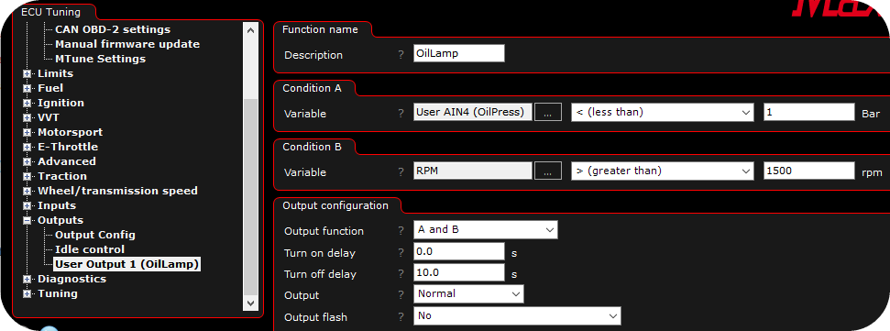The image size is (890, 331).
Task: Expand the VVT tree node
Action: click(27, 118)
